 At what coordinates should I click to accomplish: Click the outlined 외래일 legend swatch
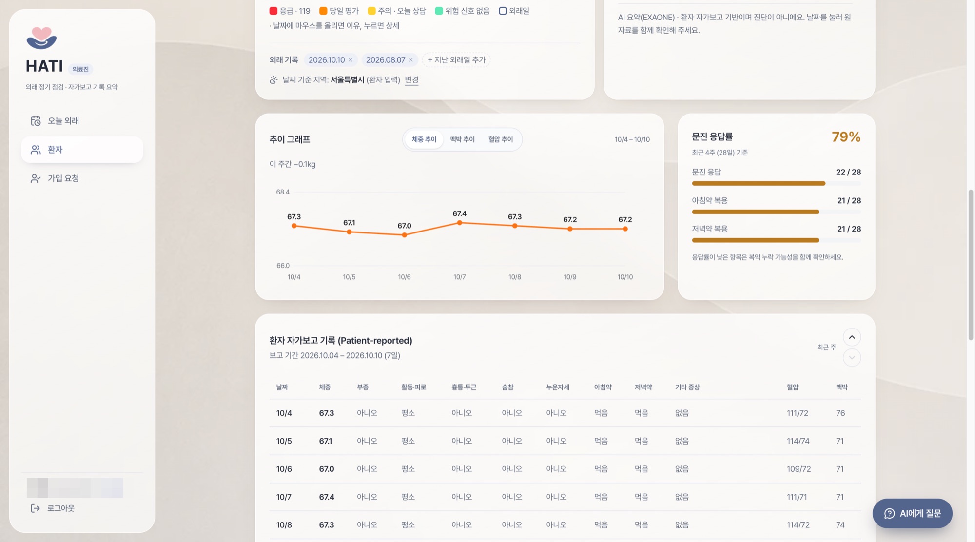503,11
